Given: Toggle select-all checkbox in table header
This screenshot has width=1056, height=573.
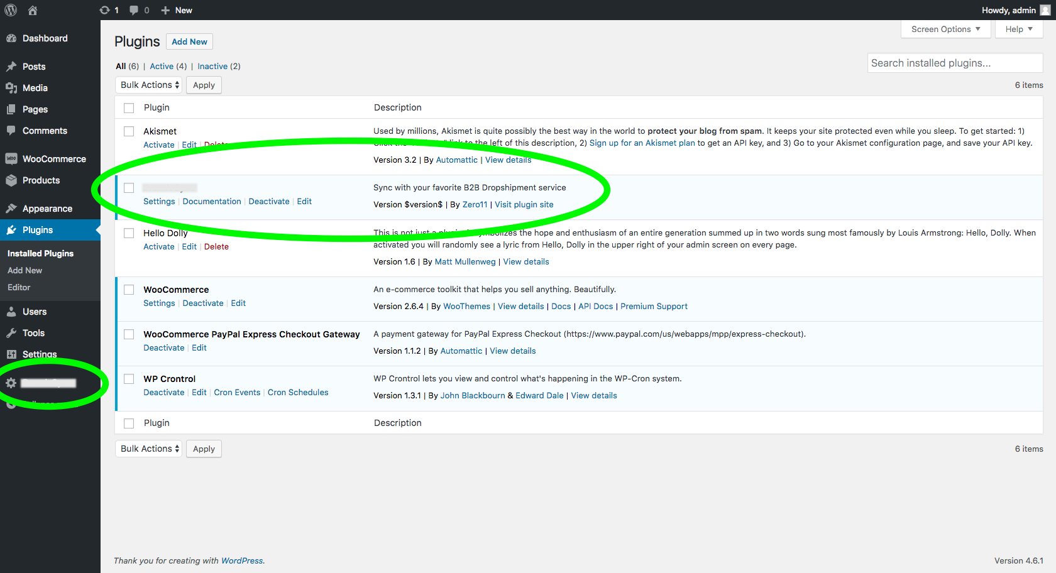Looking at the screenshot, I should [129, 108].
